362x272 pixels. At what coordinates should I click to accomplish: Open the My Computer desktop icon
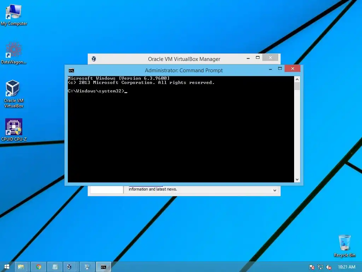tap(14, 15)
